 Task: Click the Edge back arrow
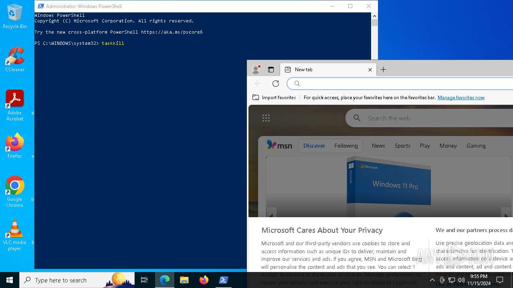pyautogui.click(x=258, y=84)
